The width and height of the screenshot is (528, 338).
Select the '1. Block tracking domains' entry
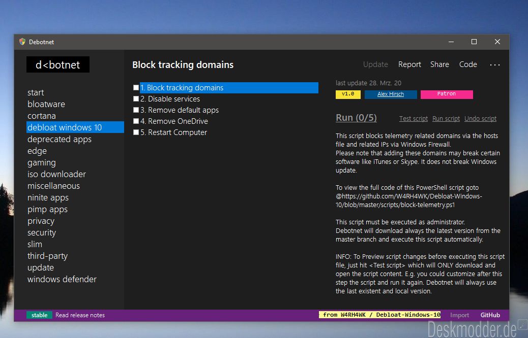[229, 88]
